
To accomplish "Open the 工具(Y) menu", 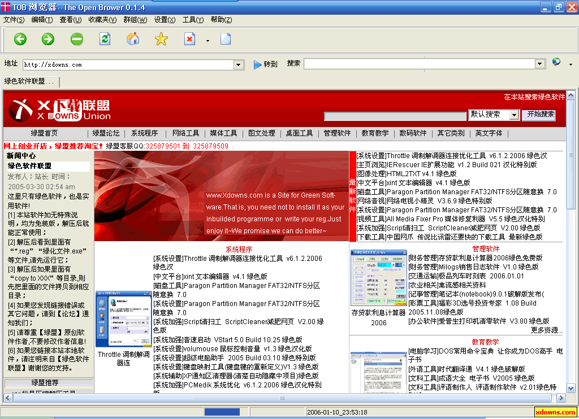I will (x=193, y=20).
